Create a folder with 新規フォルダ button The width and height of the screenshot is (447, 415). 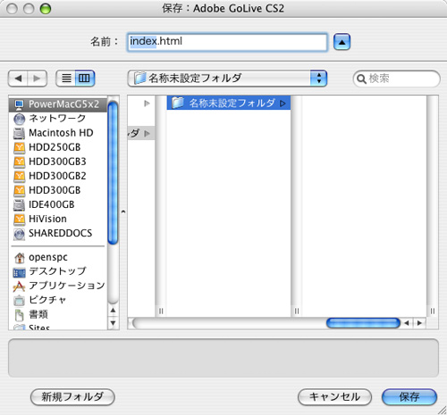coord(72,397)
